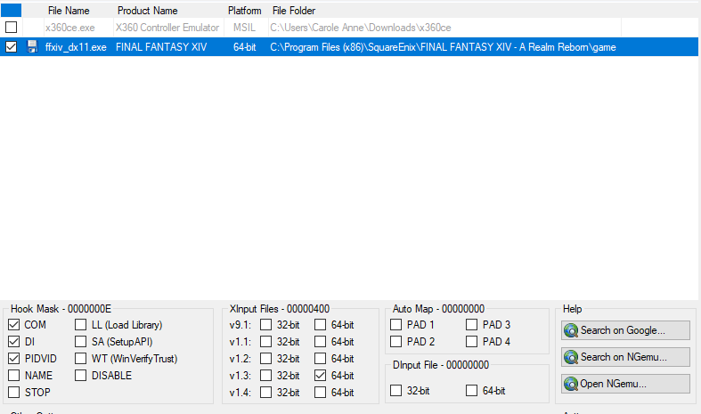Check XInput v9.1 64-bit
This screenshot has height=414, width=701.
pyautogui.click(x=320, y=325)
